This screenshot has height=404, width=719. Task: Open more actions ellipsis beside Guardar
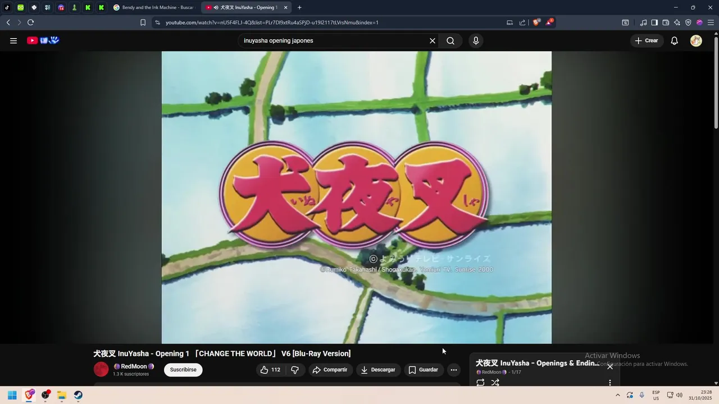454,370
